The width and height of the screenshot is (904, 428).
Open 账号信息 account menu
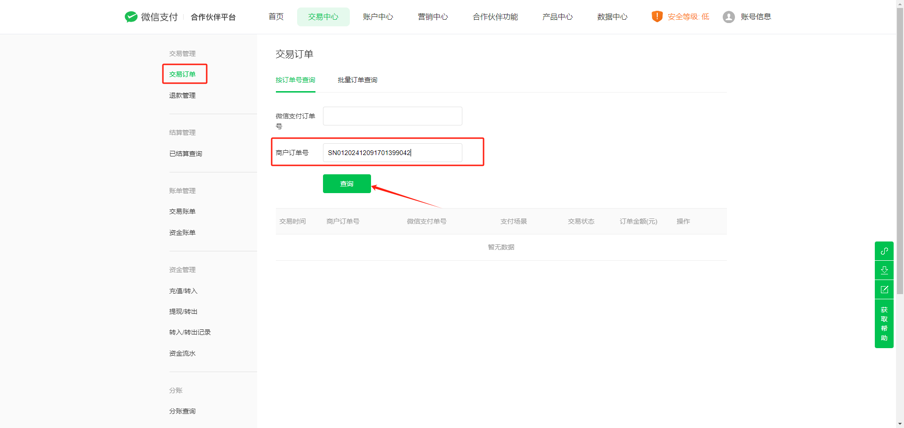[756, 17]
